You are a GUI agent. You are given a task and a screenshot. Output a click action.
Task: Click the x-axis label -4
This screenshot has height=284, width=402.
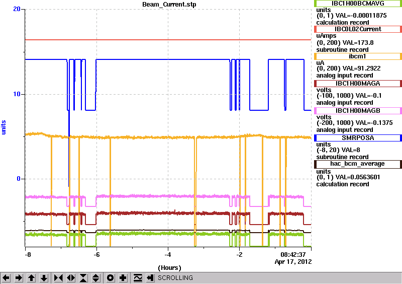click(x=167, y=255)
